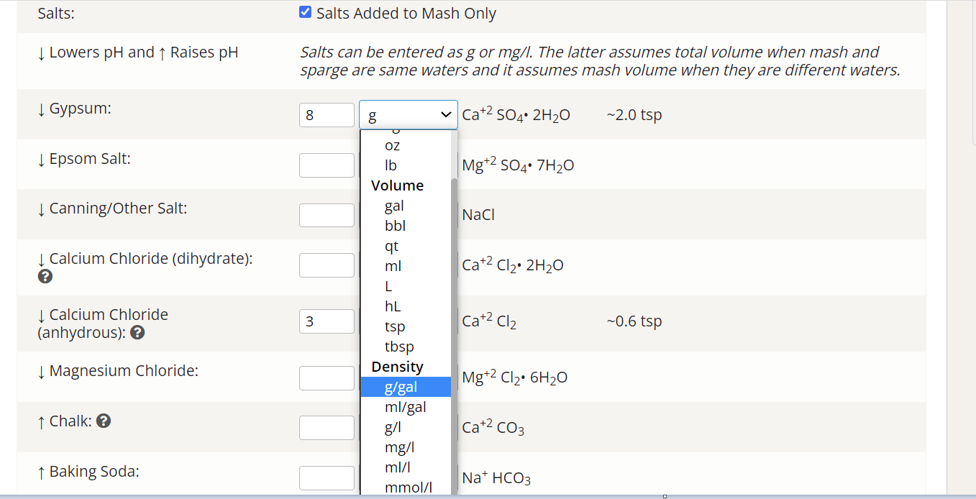Image resolution: width=976 pixels, height=499 pixels.
Task: Select g/gal from the unit list
Action: [401, 387]
